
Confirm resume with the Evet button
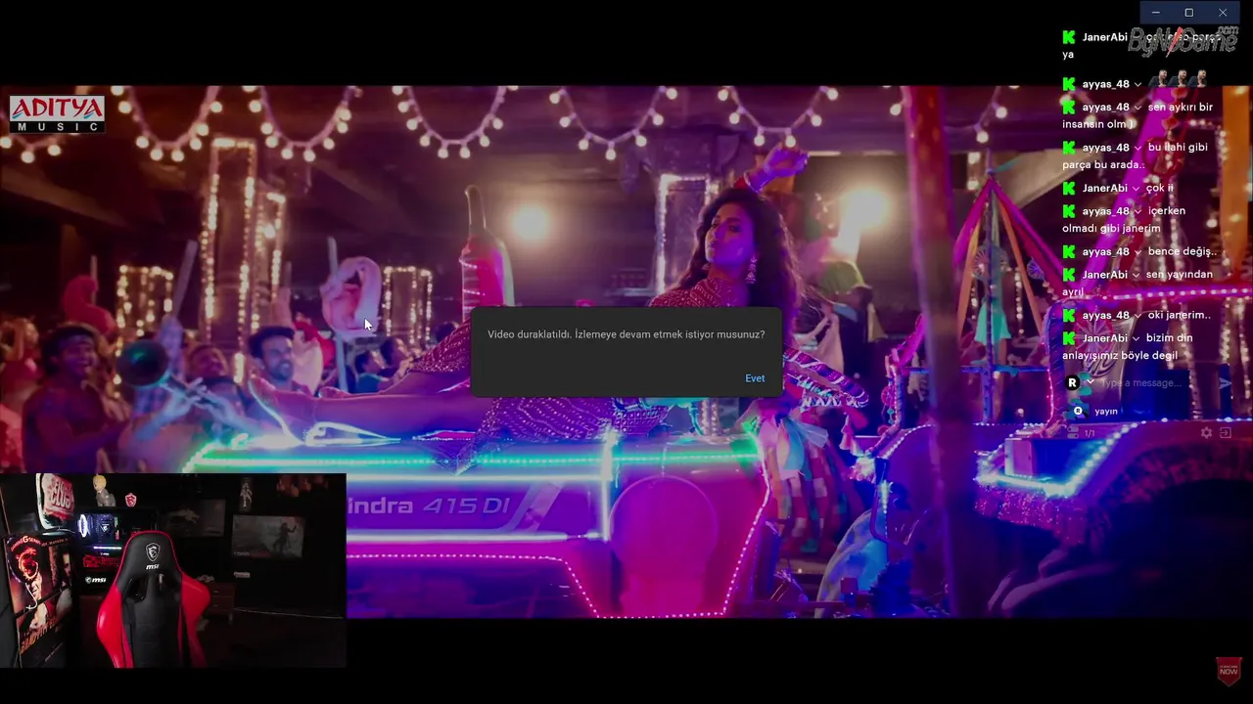(x=755, y=378)
